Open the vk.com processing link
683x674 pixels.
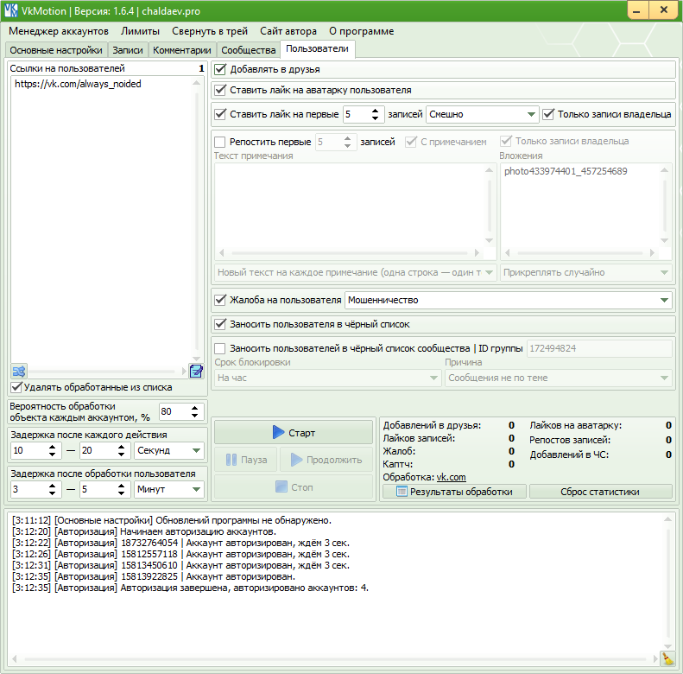(451, 477)
